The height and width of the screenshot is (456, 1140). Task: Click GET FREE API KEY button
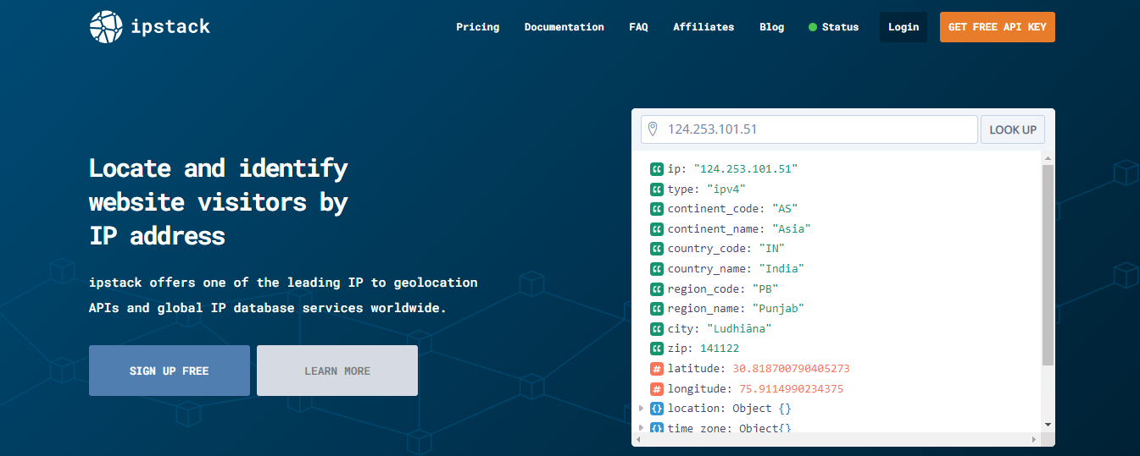coord(997,27)
